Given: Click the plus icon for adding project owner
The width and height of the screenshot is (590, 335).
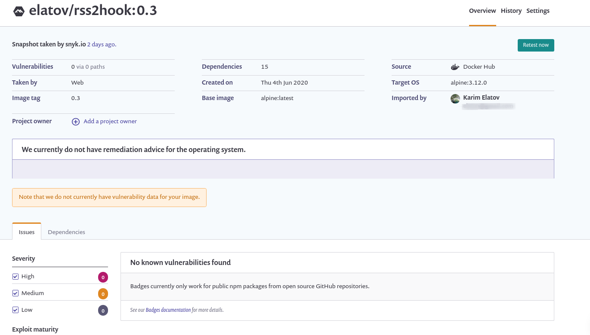Looking at the screenshot, I should (76, 122).
